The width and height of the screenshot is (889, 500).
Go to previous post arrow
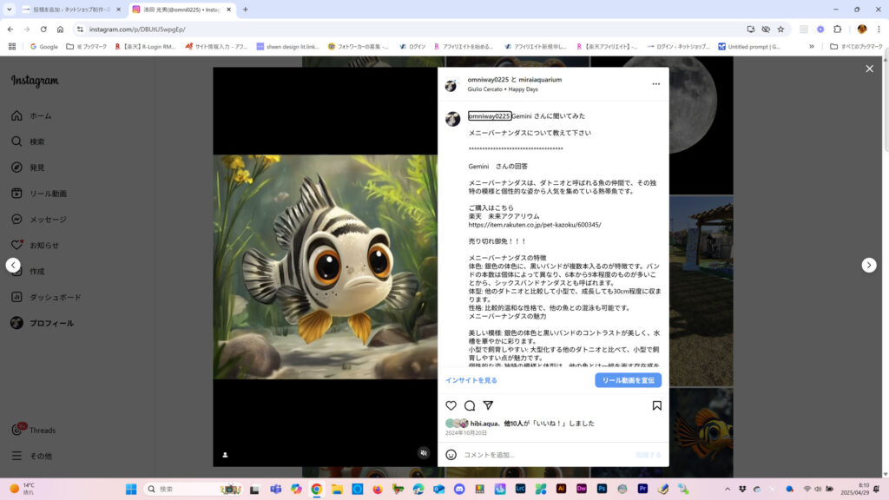(13, 265)
